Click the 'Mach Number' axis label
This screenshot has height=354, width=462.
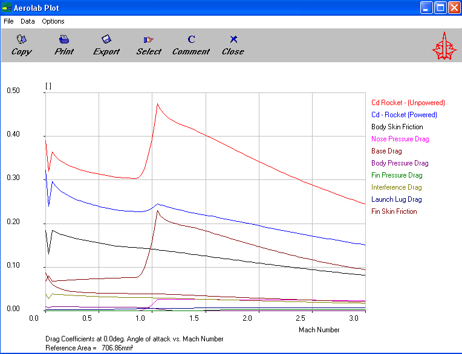pyautogui.click(x=319, y=330)
